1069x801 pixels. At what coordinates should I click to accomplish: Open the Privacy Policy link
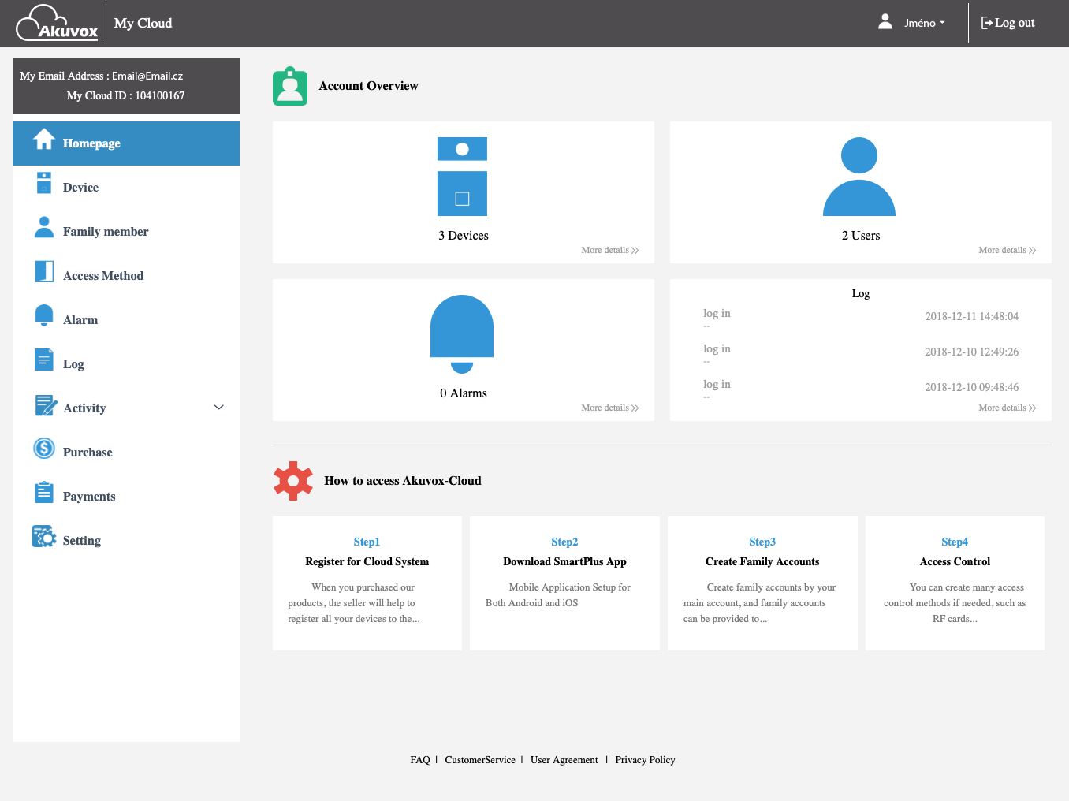click(x=645, y=760)
